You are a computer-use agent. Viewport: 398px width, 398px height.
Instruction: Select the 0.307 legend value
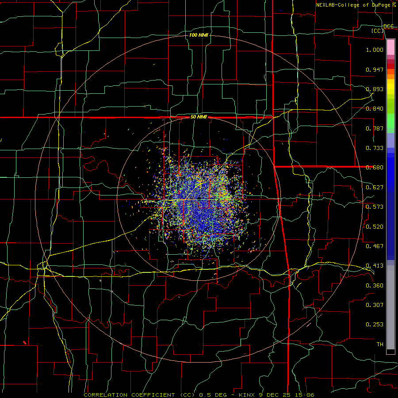pyautogui.click(x=375, y=305)
